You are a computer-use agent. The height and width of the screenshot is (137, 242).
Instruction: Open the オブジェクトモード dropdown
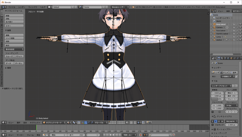[x=54, y=123]
